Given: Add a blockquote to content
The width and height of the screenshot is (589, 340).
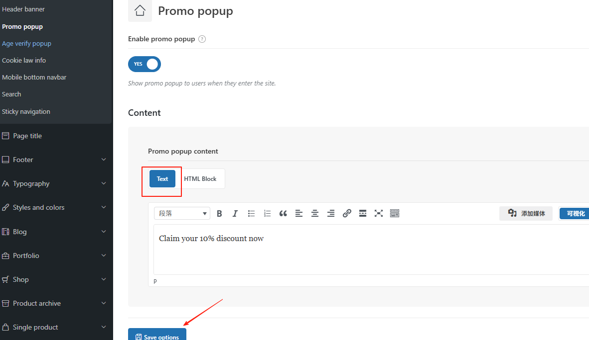Looking at the screenshot, I should click(x=283, y=213).
